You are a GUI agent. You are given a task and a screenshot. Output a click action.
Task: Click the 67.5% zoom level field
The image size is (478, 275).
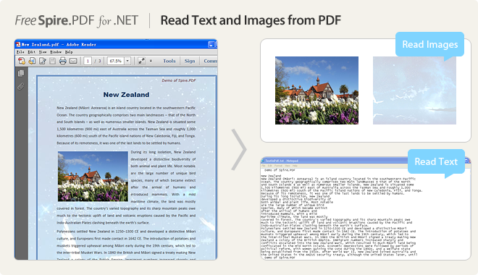pyautogui.click(x=116, y=61)
